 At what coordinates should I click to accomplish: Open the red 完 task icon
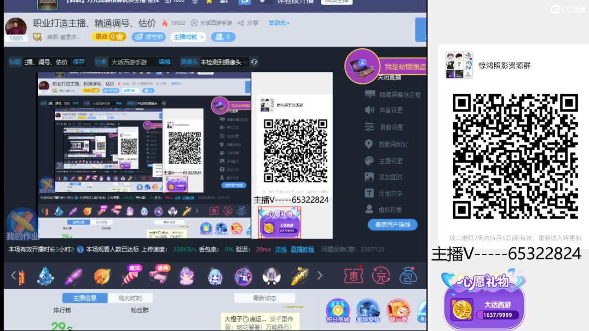[381, 276]
